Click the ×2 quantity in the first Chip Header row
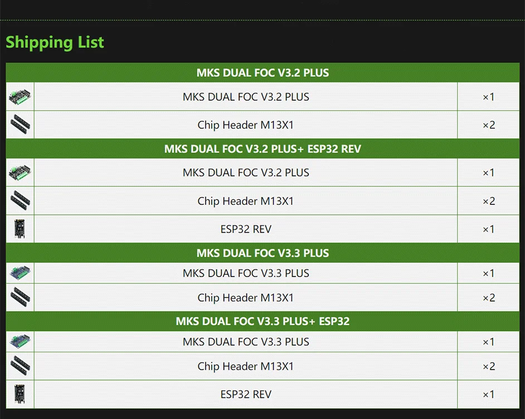Screen dimensions: 525x419 pos(489,125)
